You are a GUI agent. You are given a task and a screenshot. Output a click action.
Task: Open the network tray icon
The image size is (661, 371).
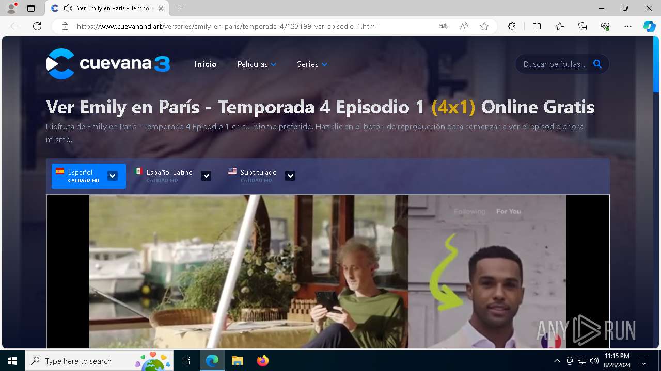tap(582, 361)
